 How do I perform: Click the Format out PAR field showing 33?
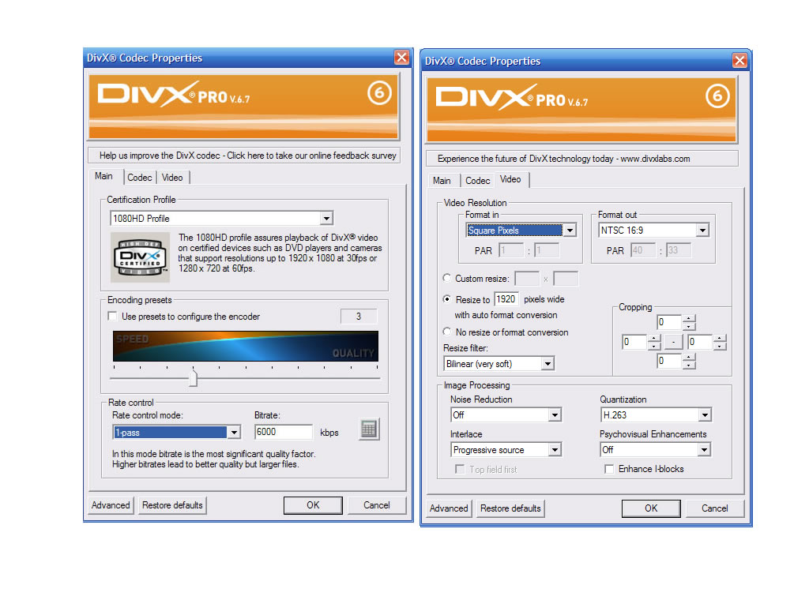[x=678, y=250]
